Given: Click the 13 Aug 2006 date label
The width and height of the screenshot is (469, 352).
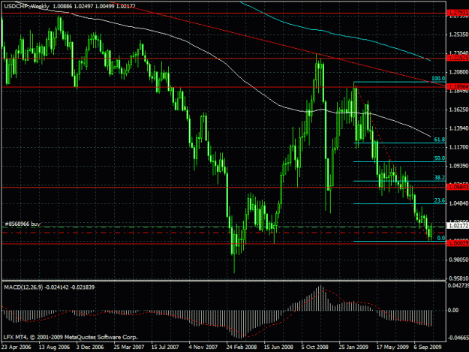Looking at the screenshot, I should 54,347.
